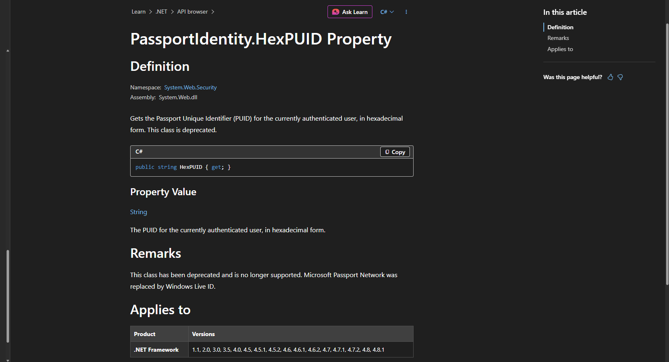Open the C# language dropdown
669x362 pixels.
click(x=387, y=12)
